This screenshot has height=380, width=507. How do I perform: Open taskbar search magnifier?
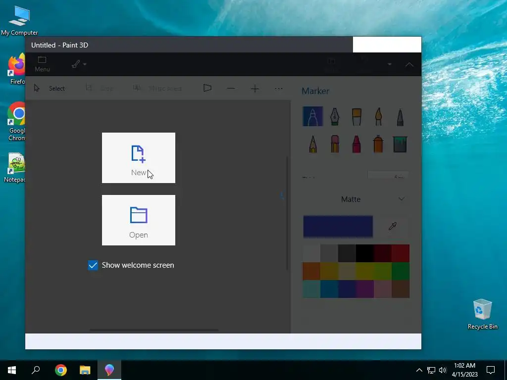(x=36, y=370)
